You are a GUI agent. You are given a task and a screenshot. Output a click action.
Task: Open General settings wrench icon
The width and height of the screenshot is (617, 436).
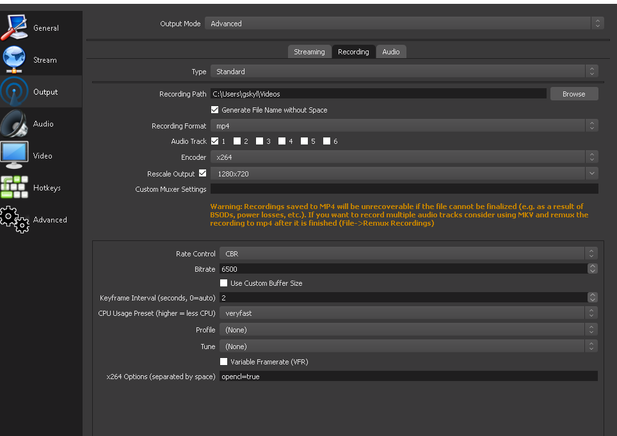tap(15, 27)
